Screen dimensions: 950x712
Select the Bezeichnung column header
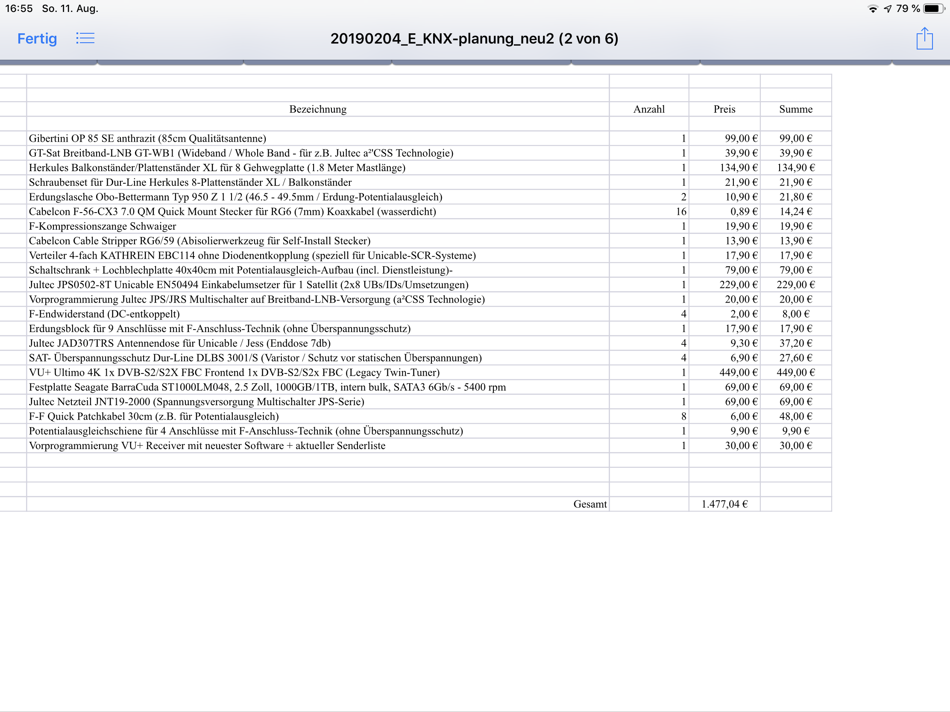[x=318, y=109]
